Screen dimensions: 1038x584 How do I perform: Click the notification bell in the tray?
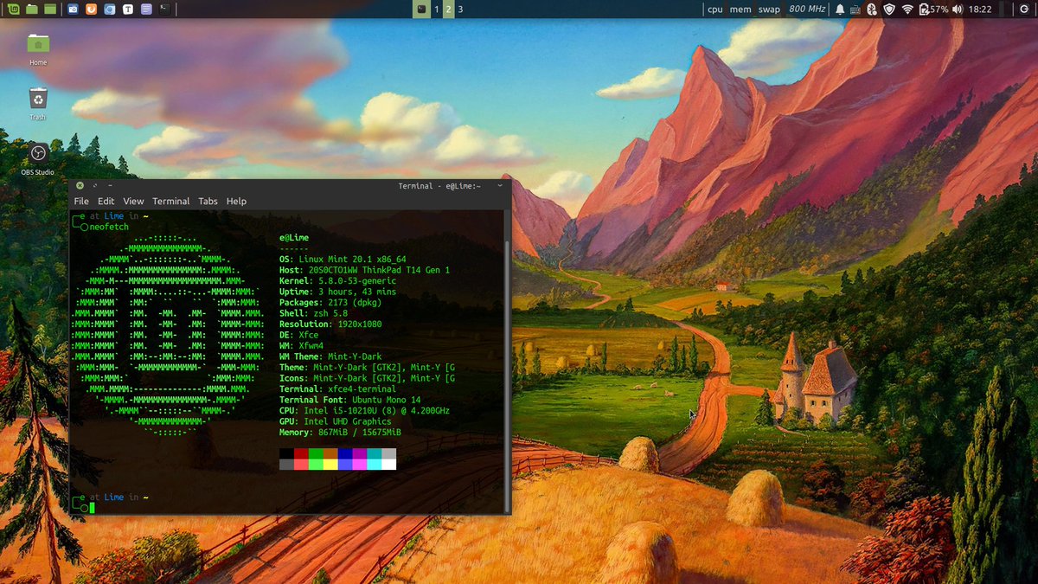pos(839,9)
